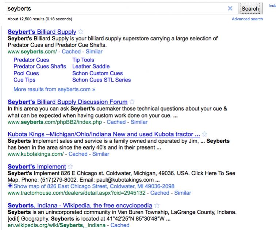This screenshot has width=276, height=230.
Task: Open the Schon Custom Cues sitelink
Action: tap(97, 73)
